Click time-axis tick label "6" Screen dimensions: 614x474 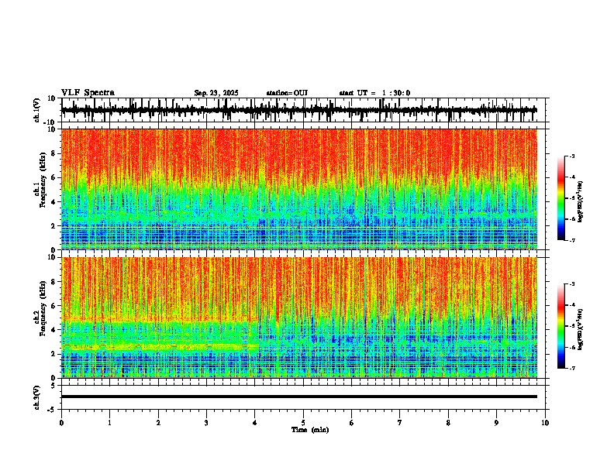(x=352, y=423)
